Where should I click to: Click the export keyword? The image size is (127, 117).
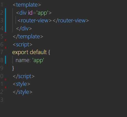pyautogui.click(x=20, y=52)
